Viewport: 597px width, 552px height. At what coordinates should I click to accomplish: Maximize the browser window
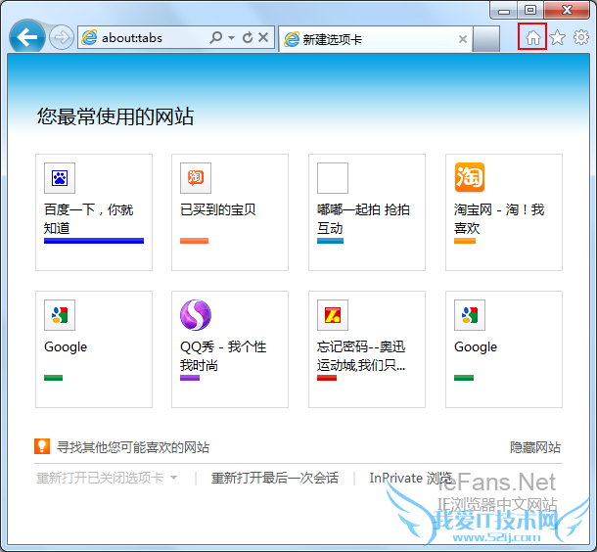pyautogui.click(x=530, y=11)
